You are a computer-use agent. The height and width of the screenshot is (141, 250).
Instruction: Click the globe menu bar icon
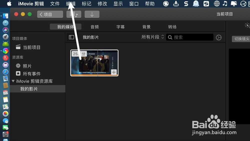217,3
